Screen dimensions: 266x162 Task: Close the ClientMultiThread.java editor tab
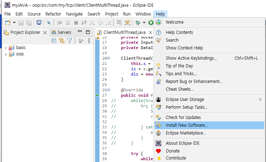pyautogui.click(x=150, y=32)
